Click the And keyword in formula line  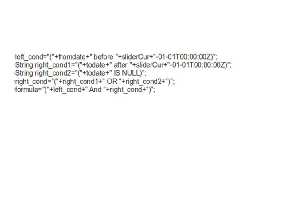[x=95, y=90]
